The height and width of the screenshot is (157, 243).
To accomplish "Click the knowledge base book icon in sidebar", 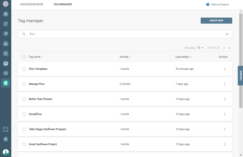I will [x=6, y=83].
